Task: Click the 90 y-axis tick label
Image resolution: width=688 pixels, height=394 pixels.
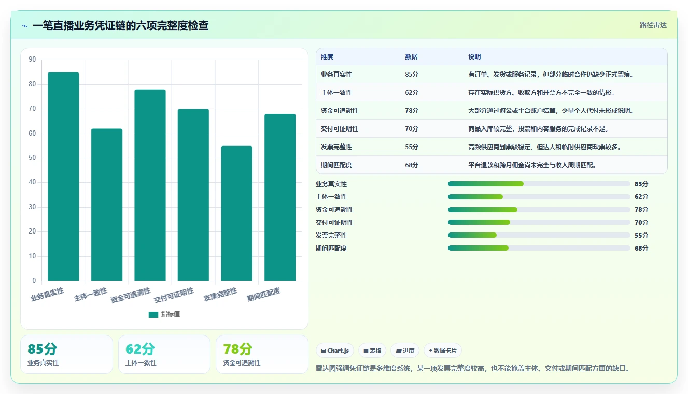Action: coord(32,60)
